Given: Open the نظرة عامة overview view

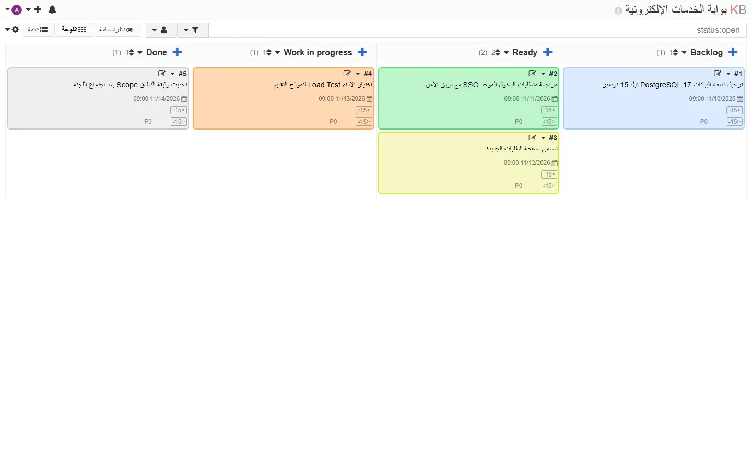Looking at the screenshot, I should [x=117, y=30].
